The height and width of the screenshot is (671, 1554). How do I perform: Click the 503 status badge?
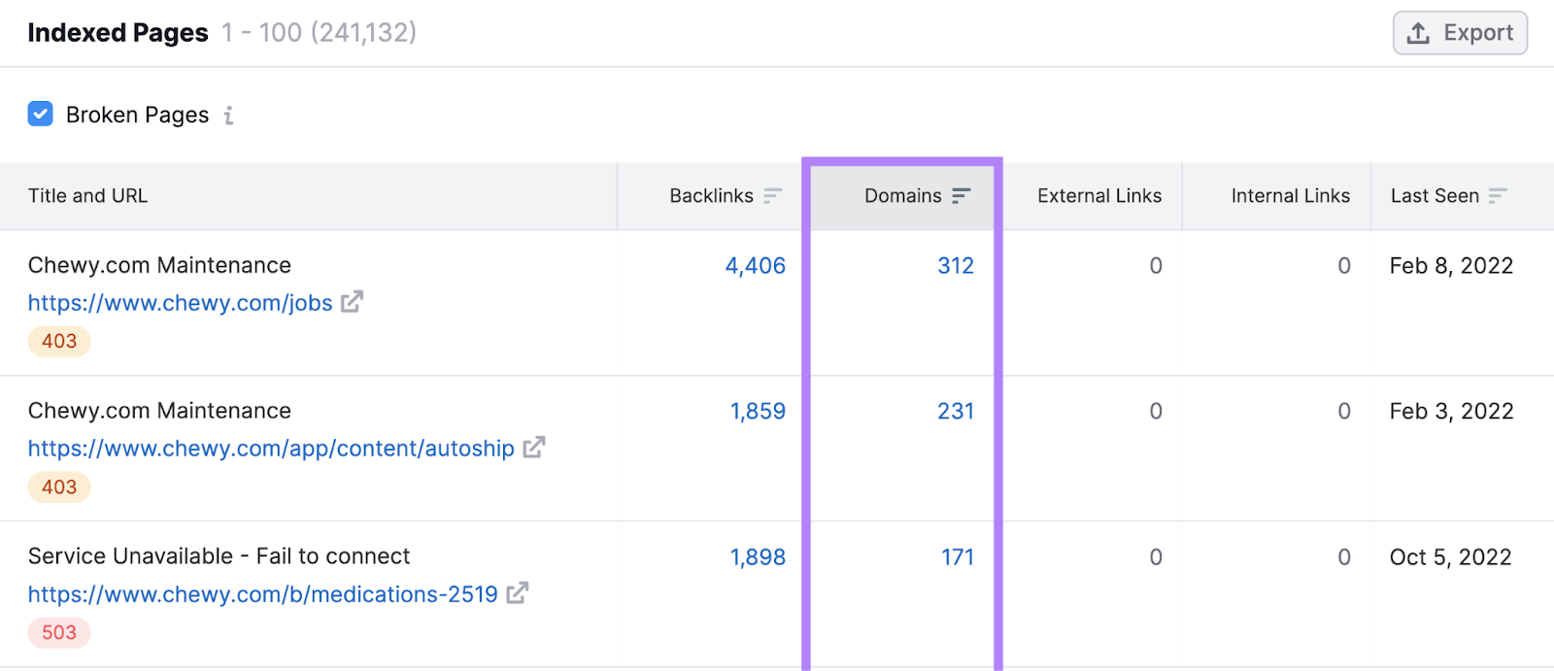(x=59, y=633)
